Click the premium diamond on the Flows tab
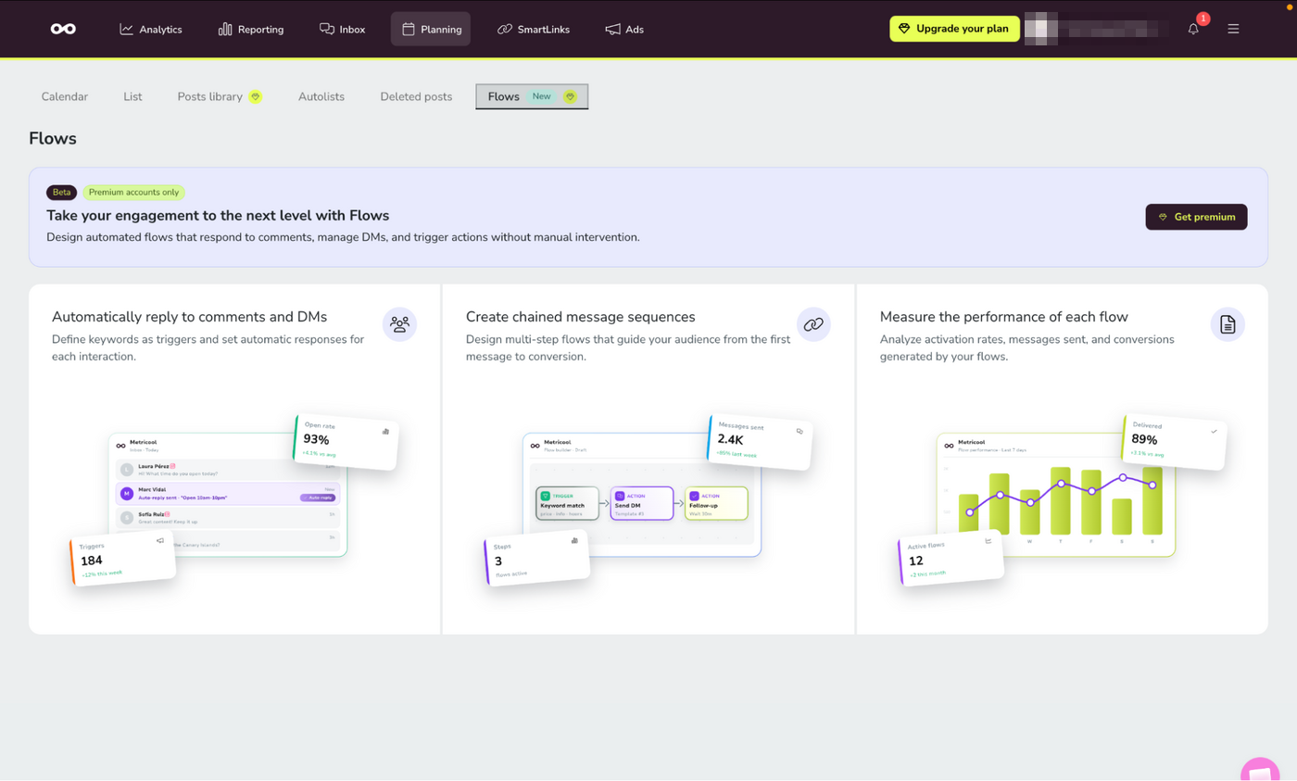 [x=570, y=96]
